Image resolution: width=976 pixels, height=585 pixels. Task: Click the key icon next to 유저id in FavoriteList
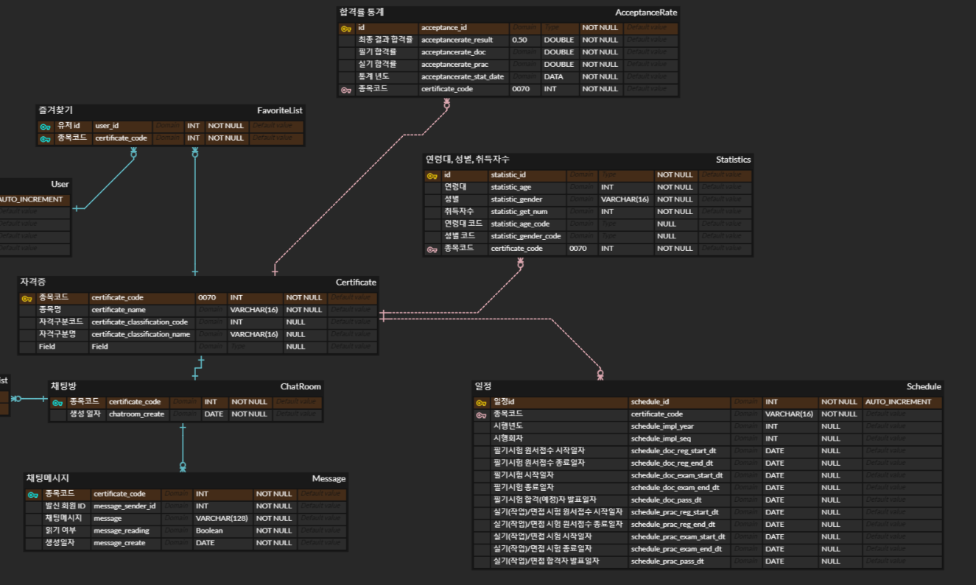click(x=46, y=127)
